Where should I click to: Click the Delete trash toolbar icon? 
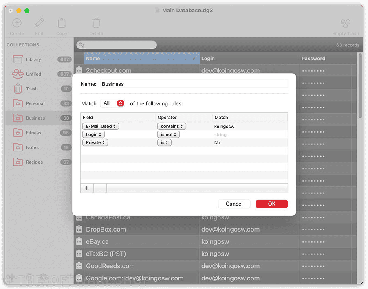96,23
